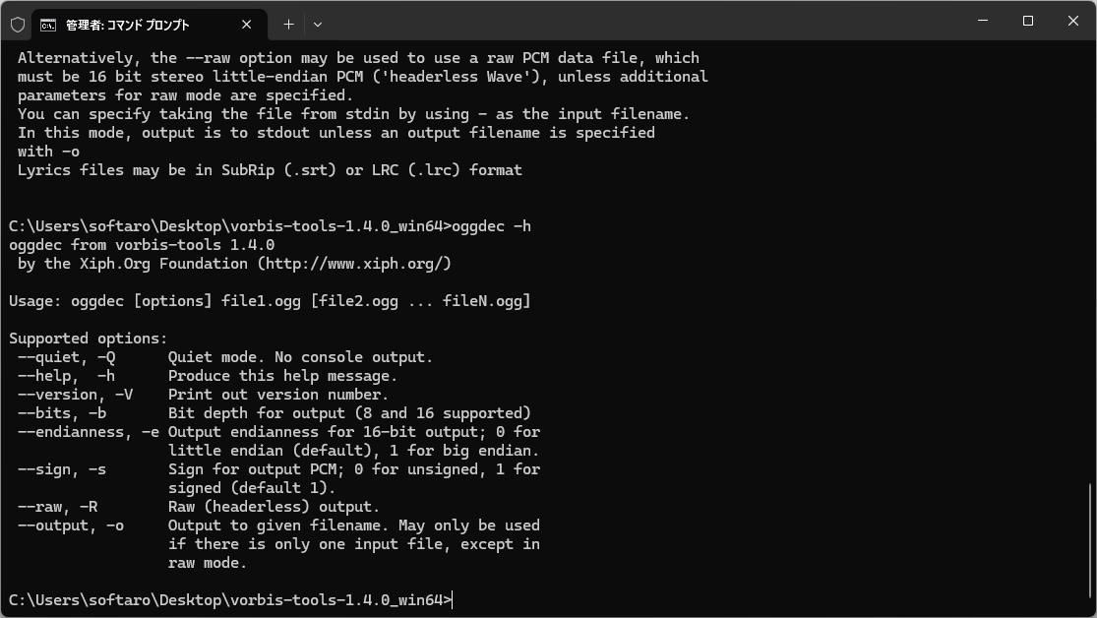Click the --output, -o option text
1097x618 pixels.
pyautogui.click(x=71, y=525)
